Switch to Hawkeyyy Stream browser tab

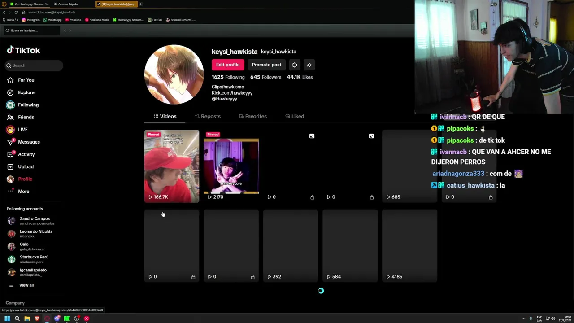click(29, 4)
